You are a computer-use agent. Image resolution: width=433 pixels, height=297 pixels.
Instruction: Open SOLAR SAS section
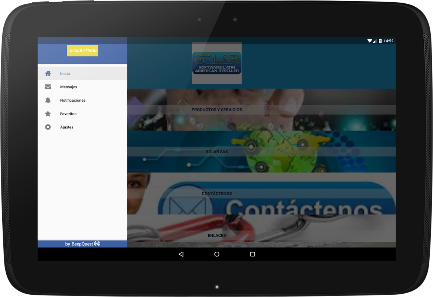(x=261, y=151)
